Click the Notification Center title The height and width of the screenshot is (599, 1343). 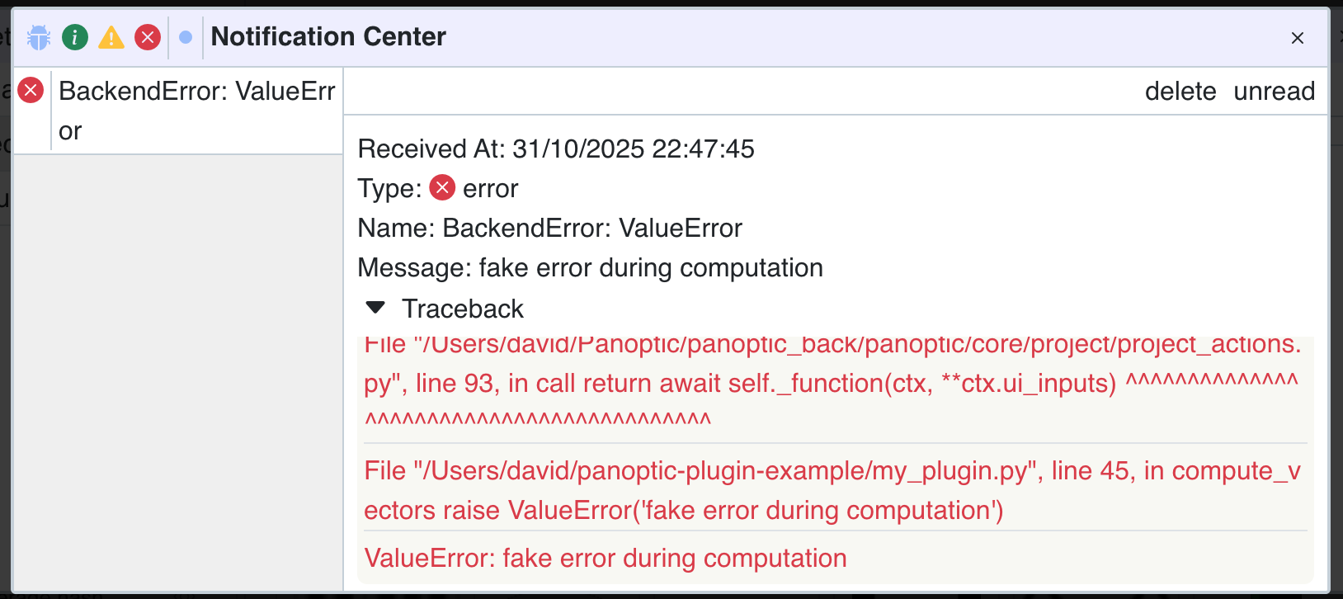coord(328,37)
